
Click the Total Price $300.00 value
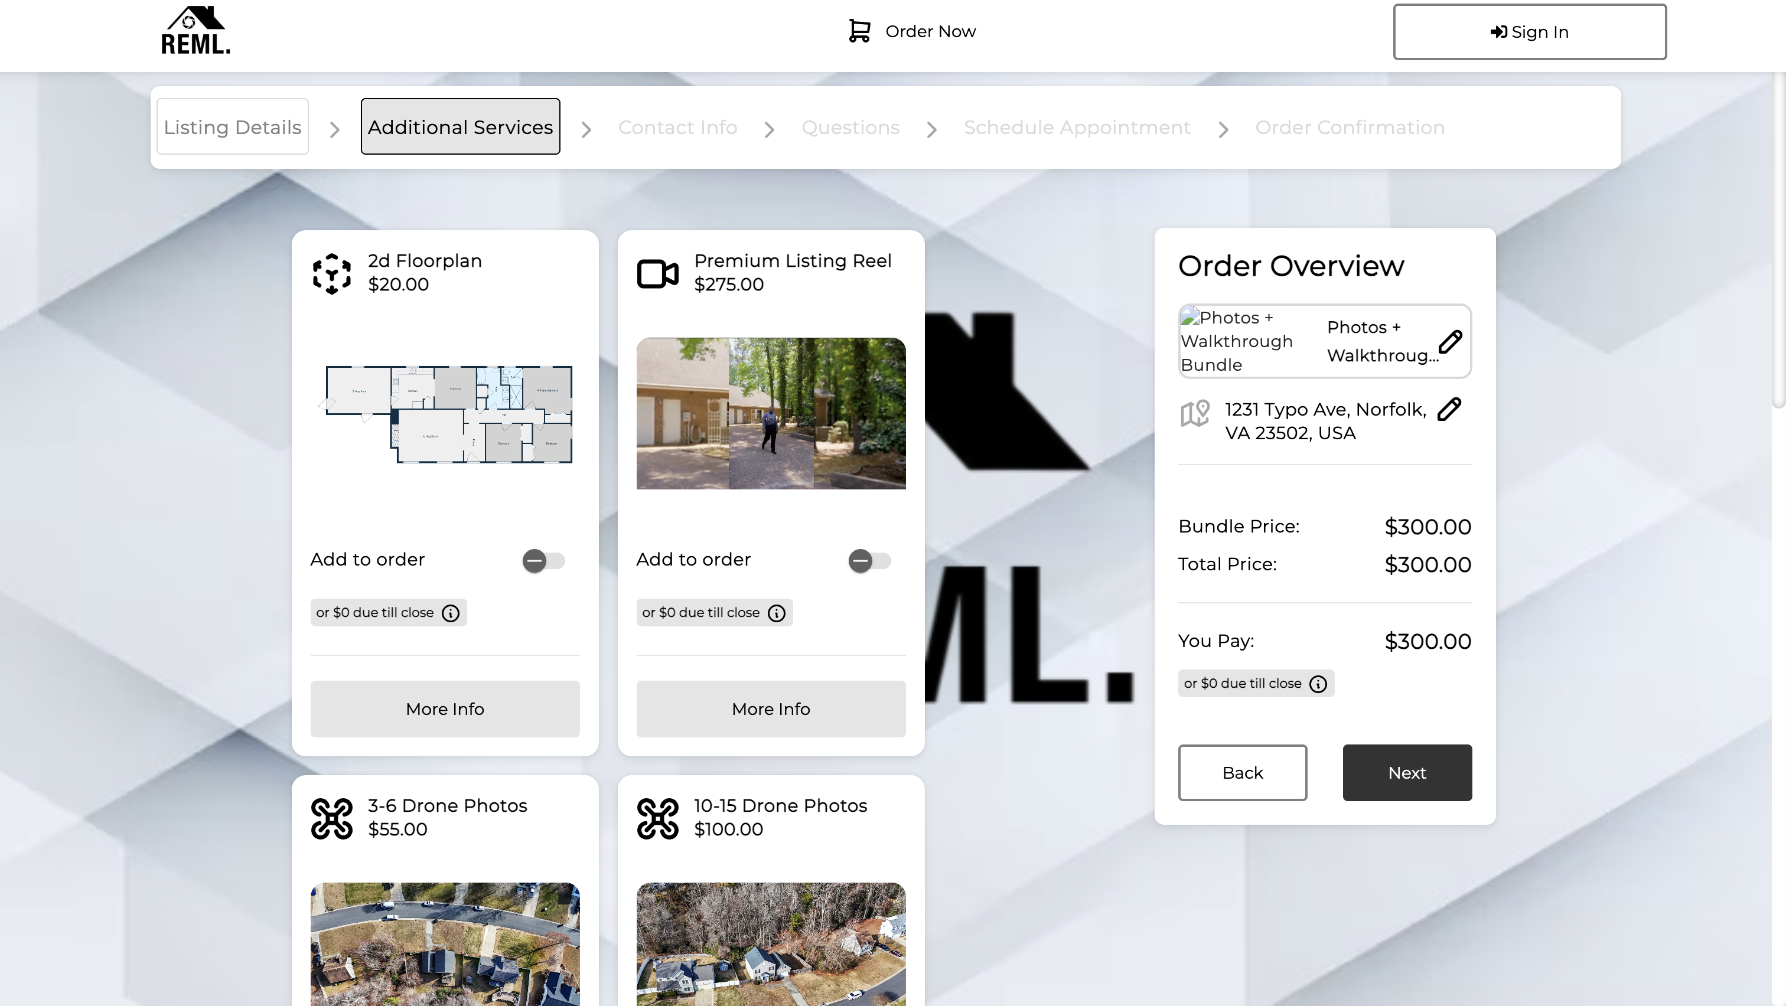pos(1428,564)
